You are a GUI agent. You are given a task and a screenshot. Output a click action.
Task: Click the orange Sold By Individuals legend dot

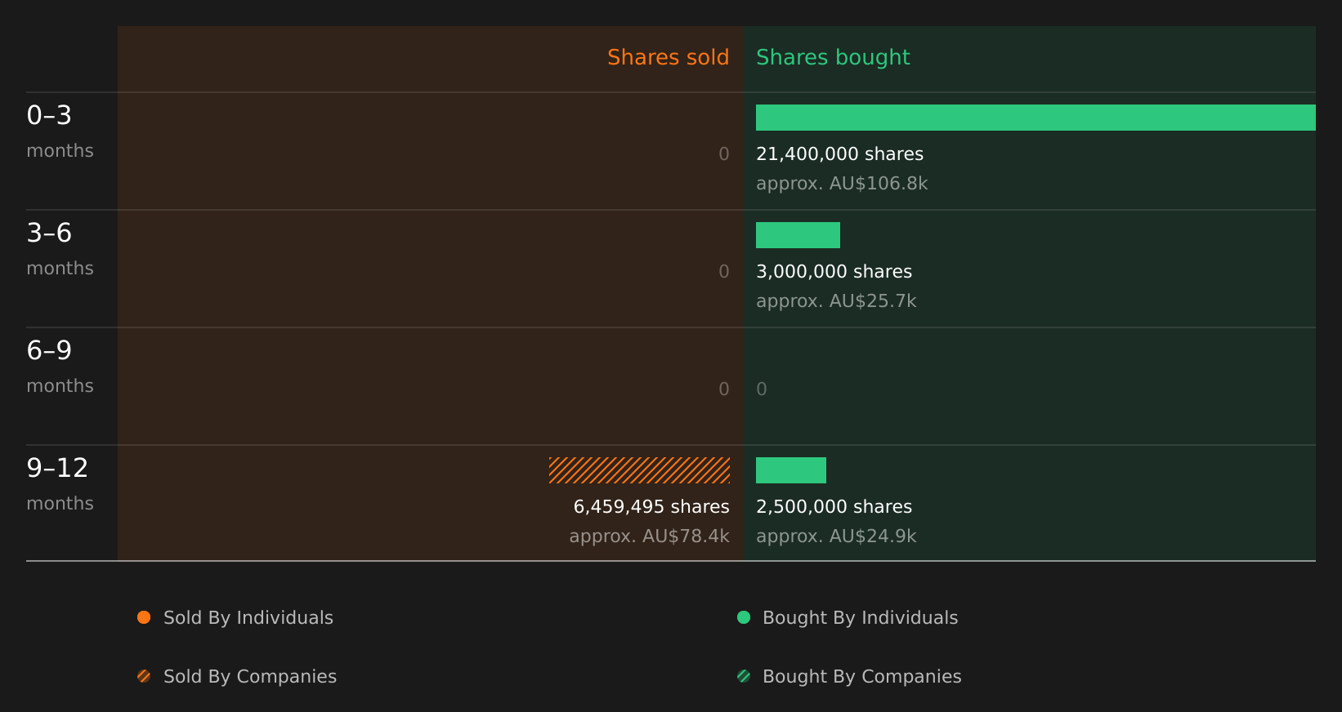(144, 617)
